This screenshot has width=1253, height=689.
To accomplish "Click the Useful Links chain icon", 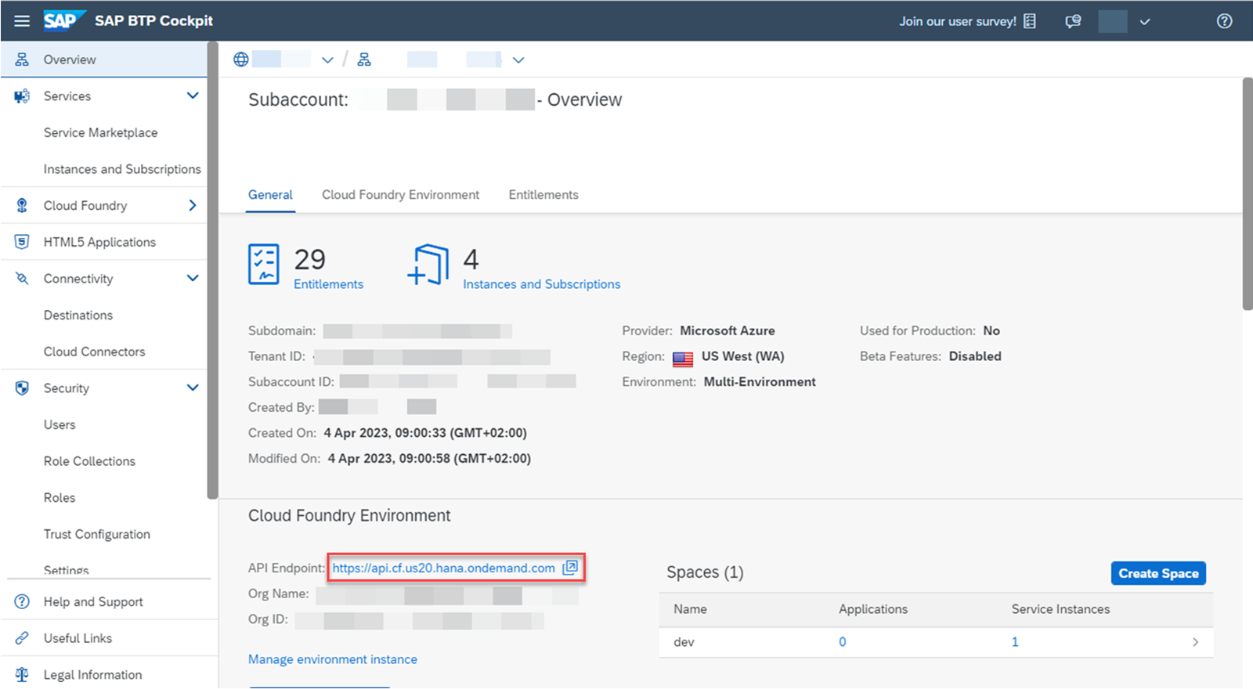I will pyautogui.click(x=22, y=638).
